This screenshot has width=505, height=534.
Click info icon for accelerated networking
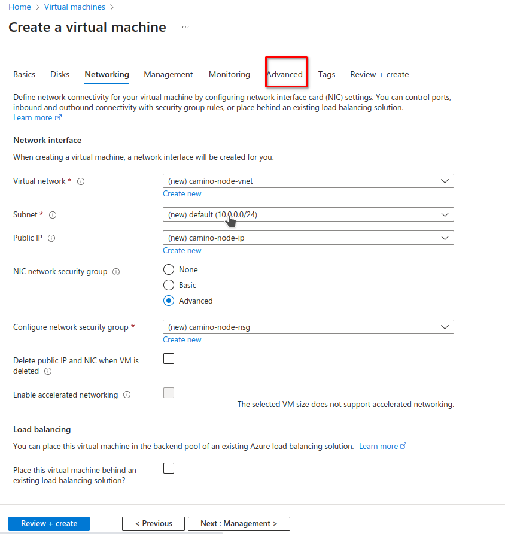(x=127, y=395)
